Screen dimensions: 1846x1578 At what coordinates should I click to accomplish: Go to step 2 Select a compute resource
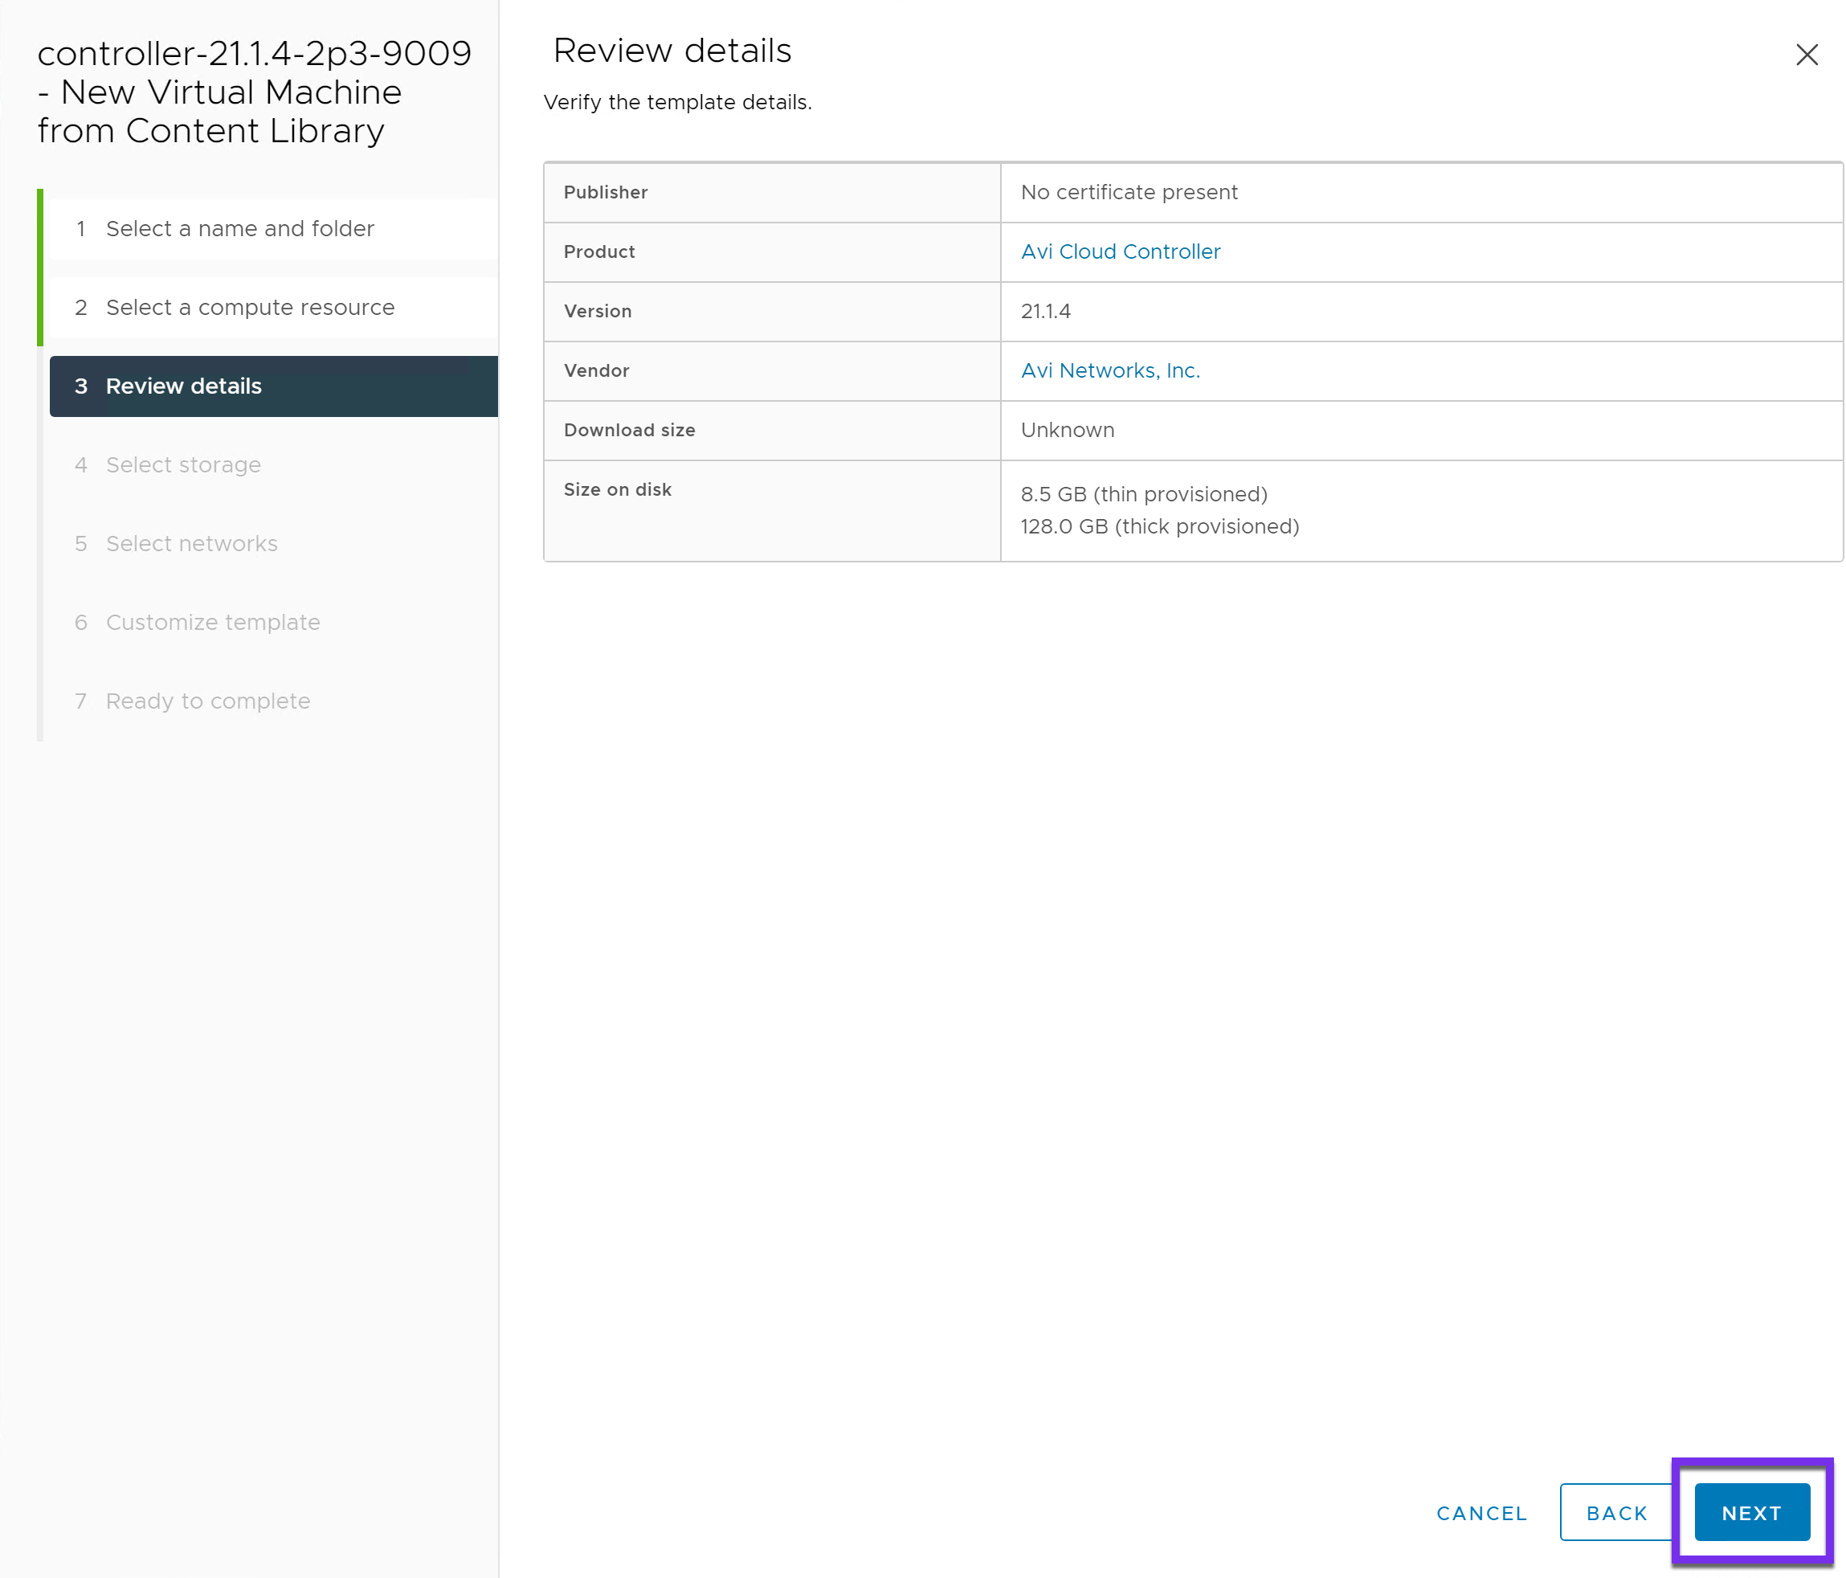point(250,308)
